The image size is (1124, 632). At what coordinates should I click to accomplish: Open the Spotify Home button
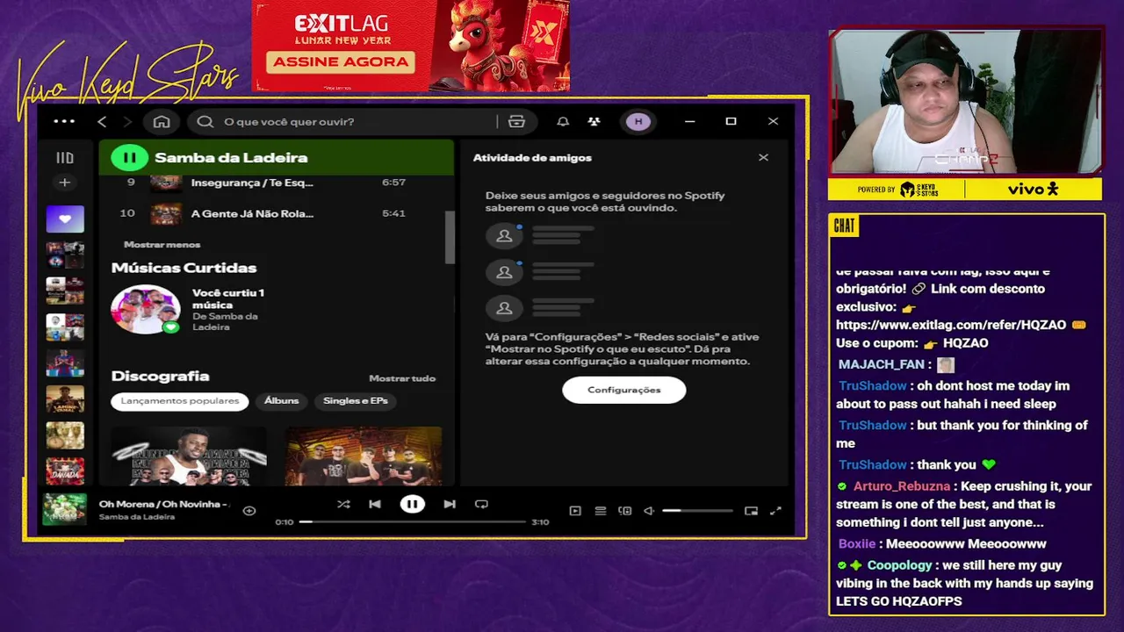pyautogui.click(x=162, y=121)
